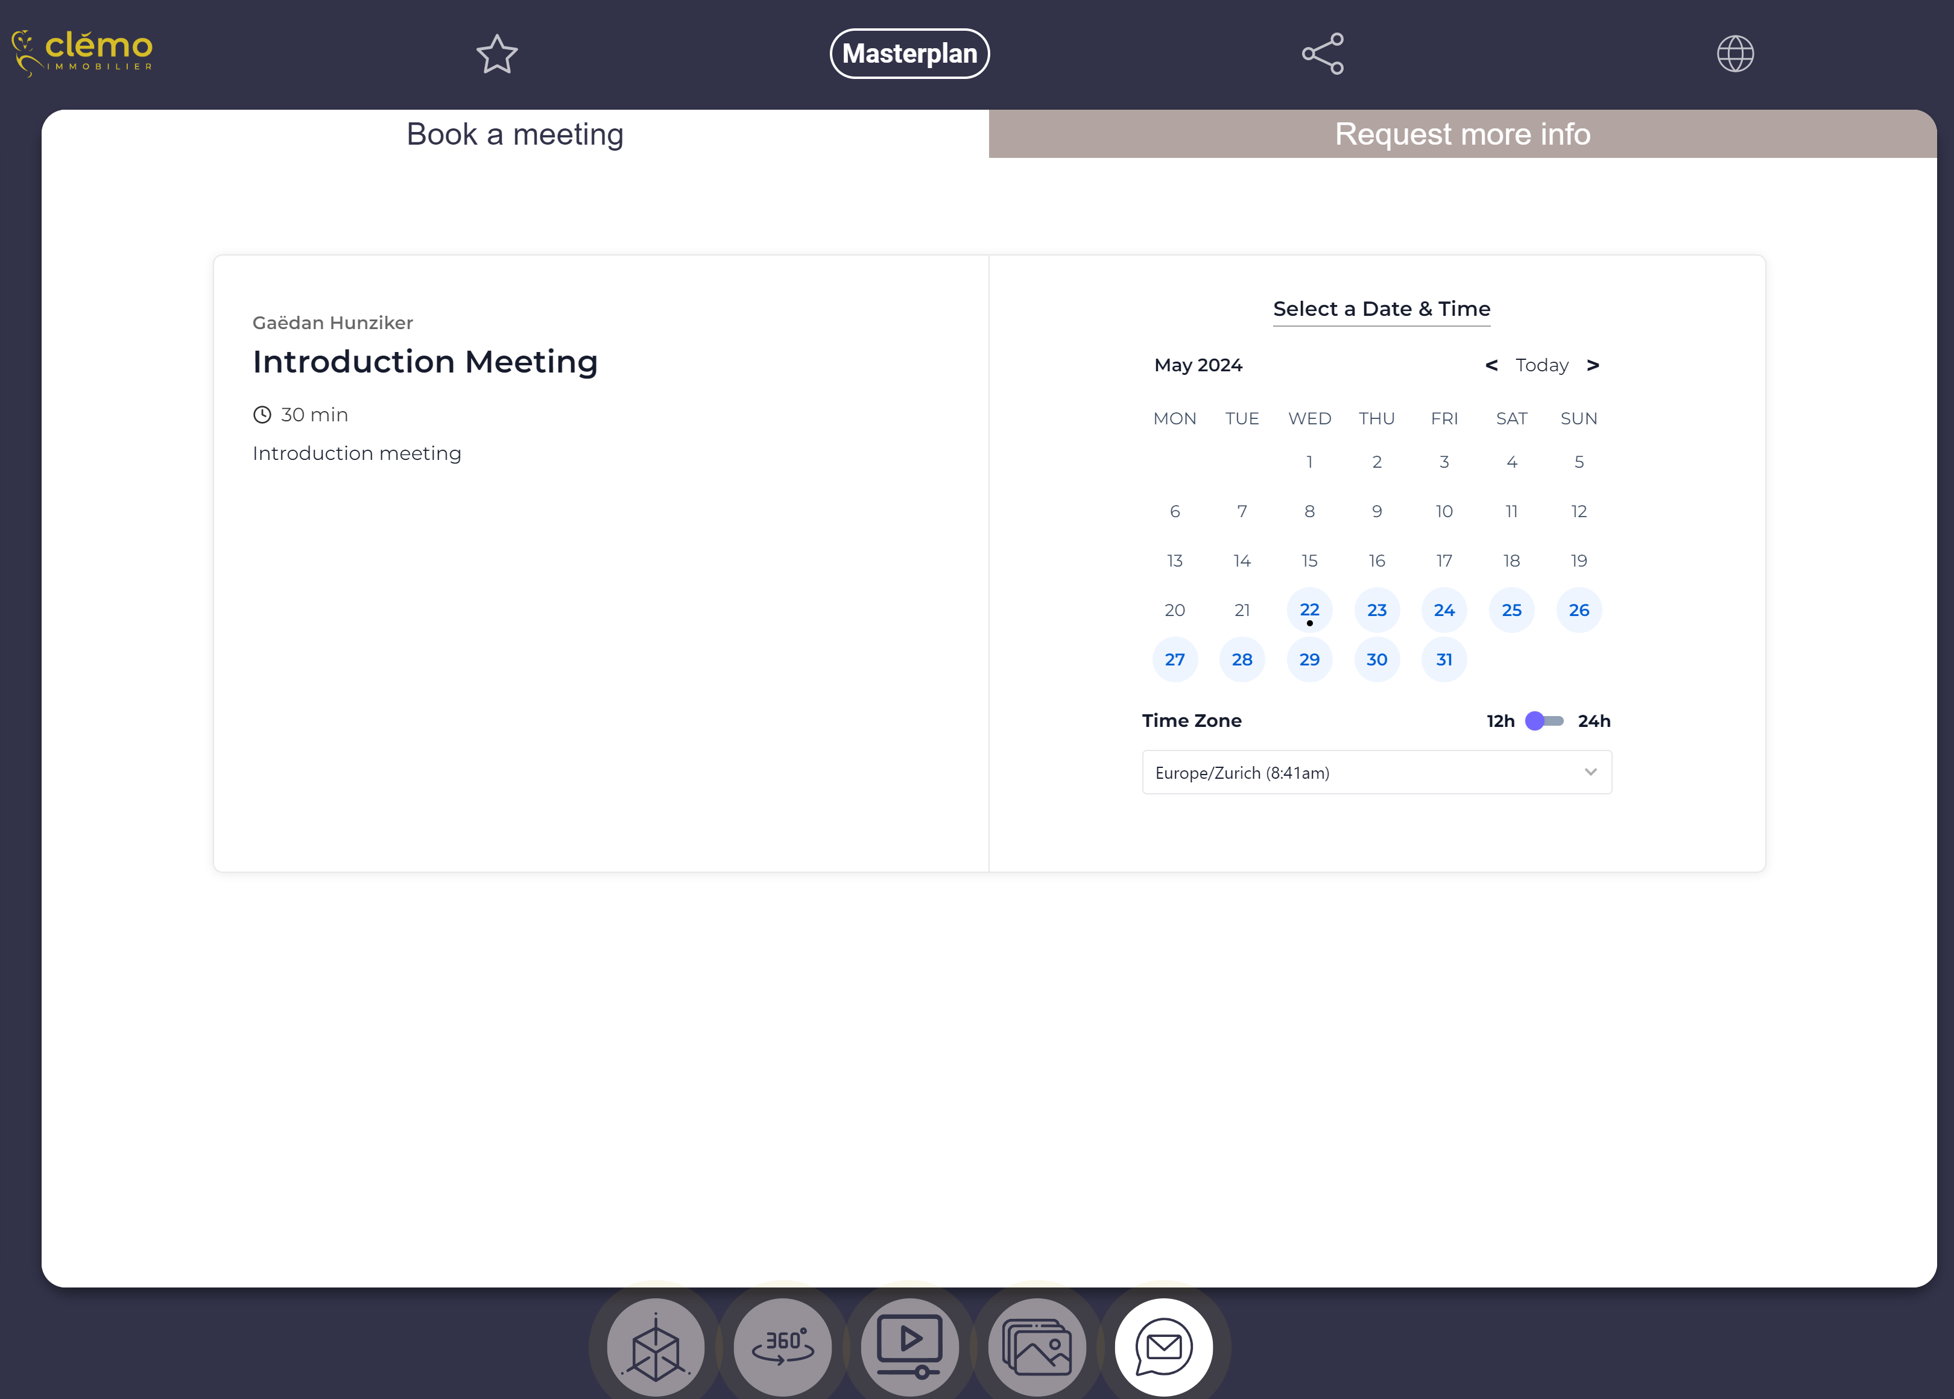Switch to the Request more info tab

pos(1462,134)
